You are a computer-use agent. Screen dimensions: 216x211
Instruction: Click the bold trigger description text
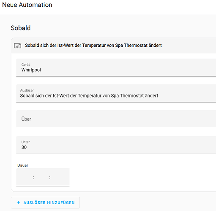coord(93,46)
